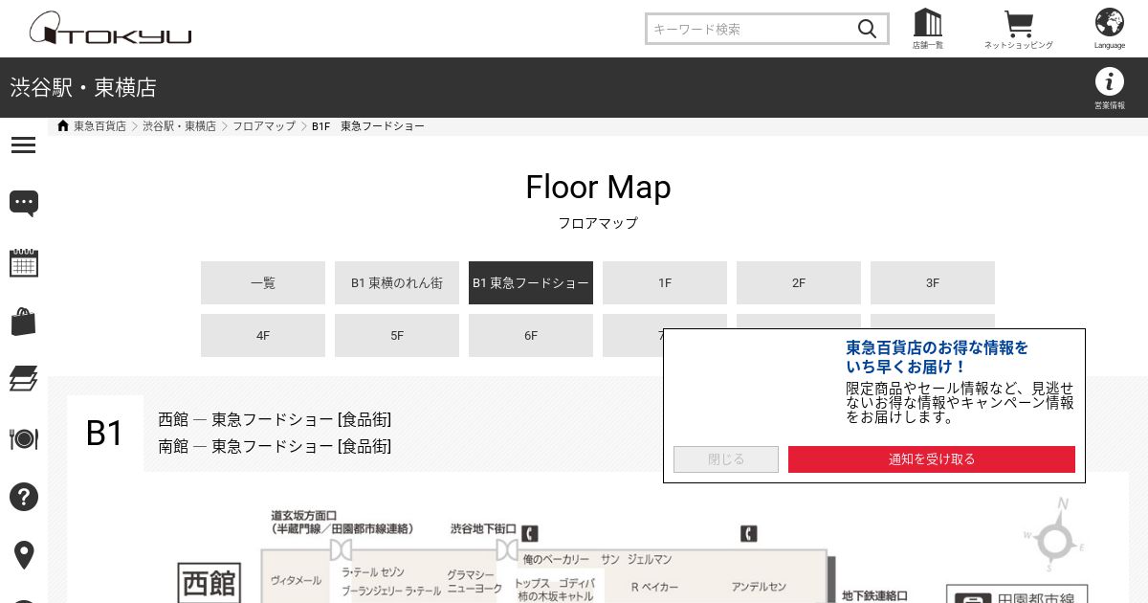Select the 2F floor tab
Screen dimensions: 1148x603
(x=799, y=282)
